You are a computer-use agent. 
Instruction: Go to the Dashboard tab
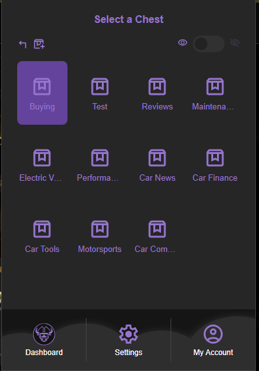[x=44, y=340]
